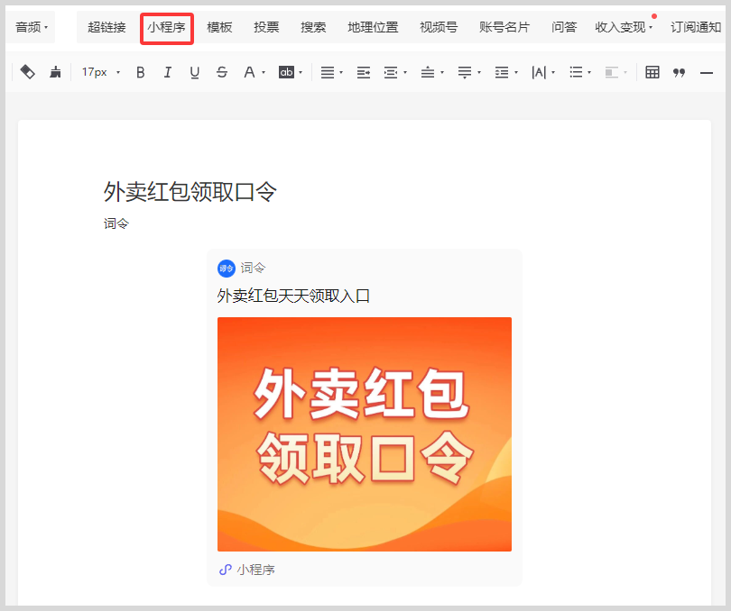Viewport: 731px width, 611px height.
Task: Click the 词令 mini program avatar
Action: coord(227,269)
